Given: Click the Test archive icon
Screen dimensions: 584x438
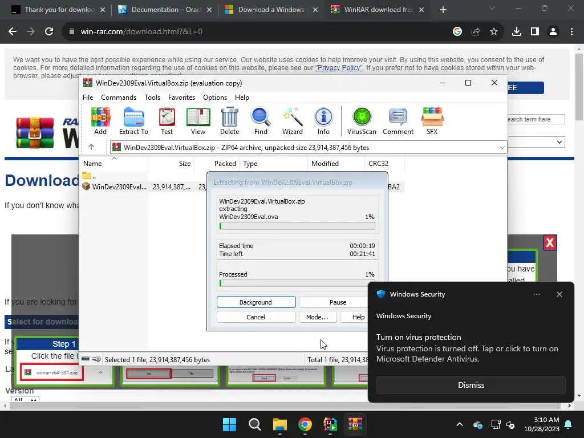Looking at the screenshot, I should point(167,121).
